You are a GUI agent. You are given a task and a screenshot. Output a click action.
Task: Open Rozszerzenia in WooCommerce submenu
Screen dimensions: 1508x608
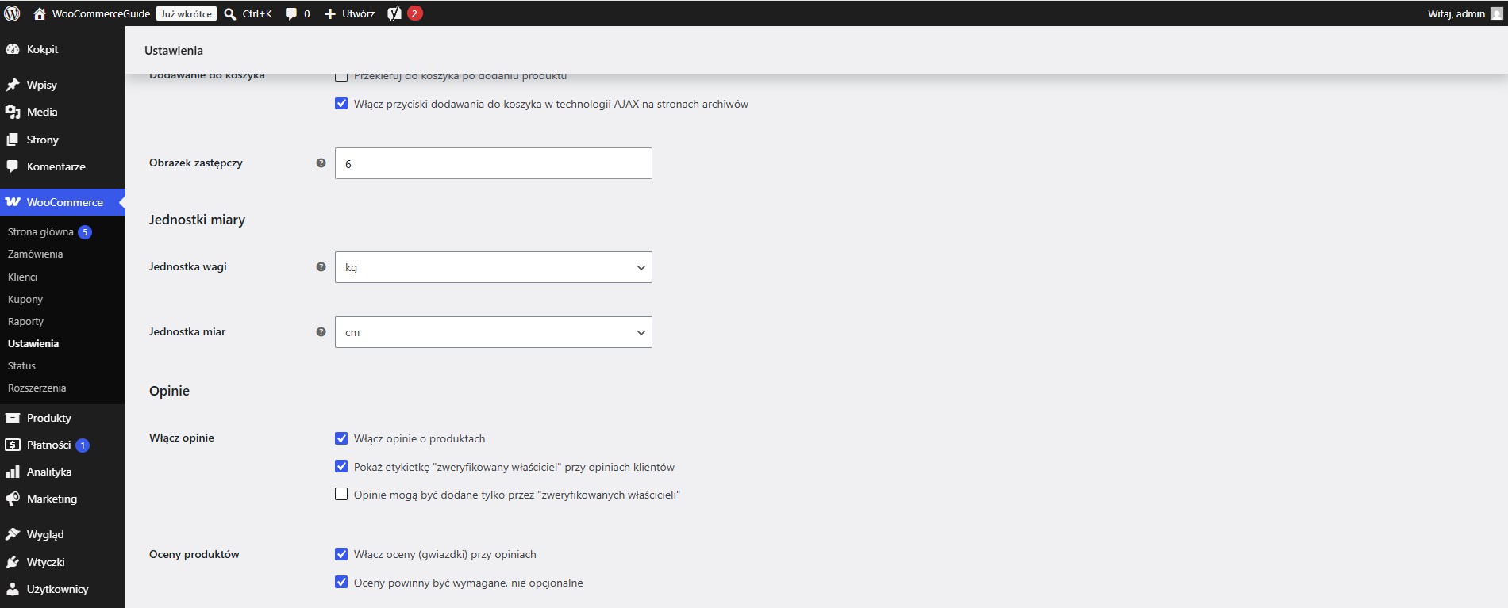point(37,388)
